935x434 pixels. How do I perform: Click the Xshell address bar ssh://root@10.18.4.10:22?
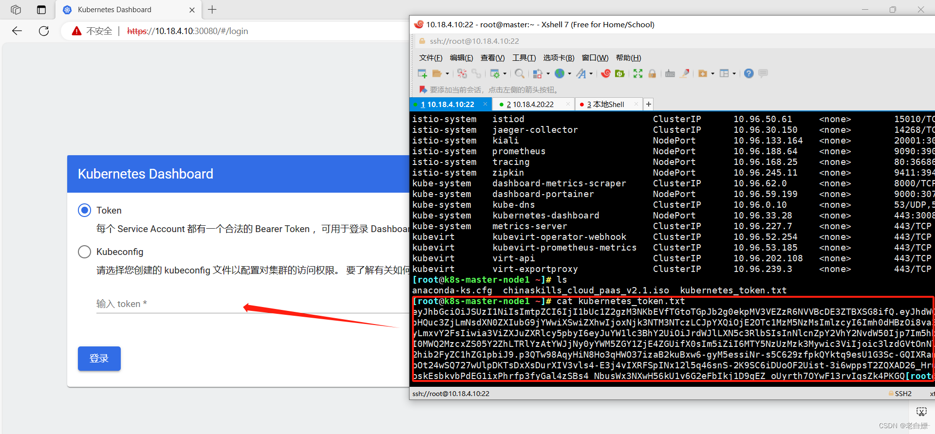[x=474, y=41]
